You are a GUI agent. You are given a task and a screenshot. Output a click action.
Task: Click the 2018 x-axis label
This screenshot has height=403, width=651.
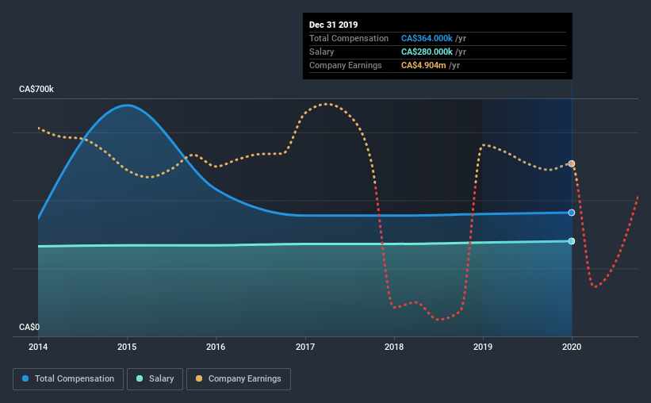point(393,347)
